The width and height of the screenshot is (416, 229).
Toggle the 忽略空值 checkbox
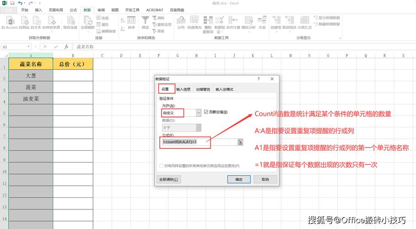tap(206, 112)
